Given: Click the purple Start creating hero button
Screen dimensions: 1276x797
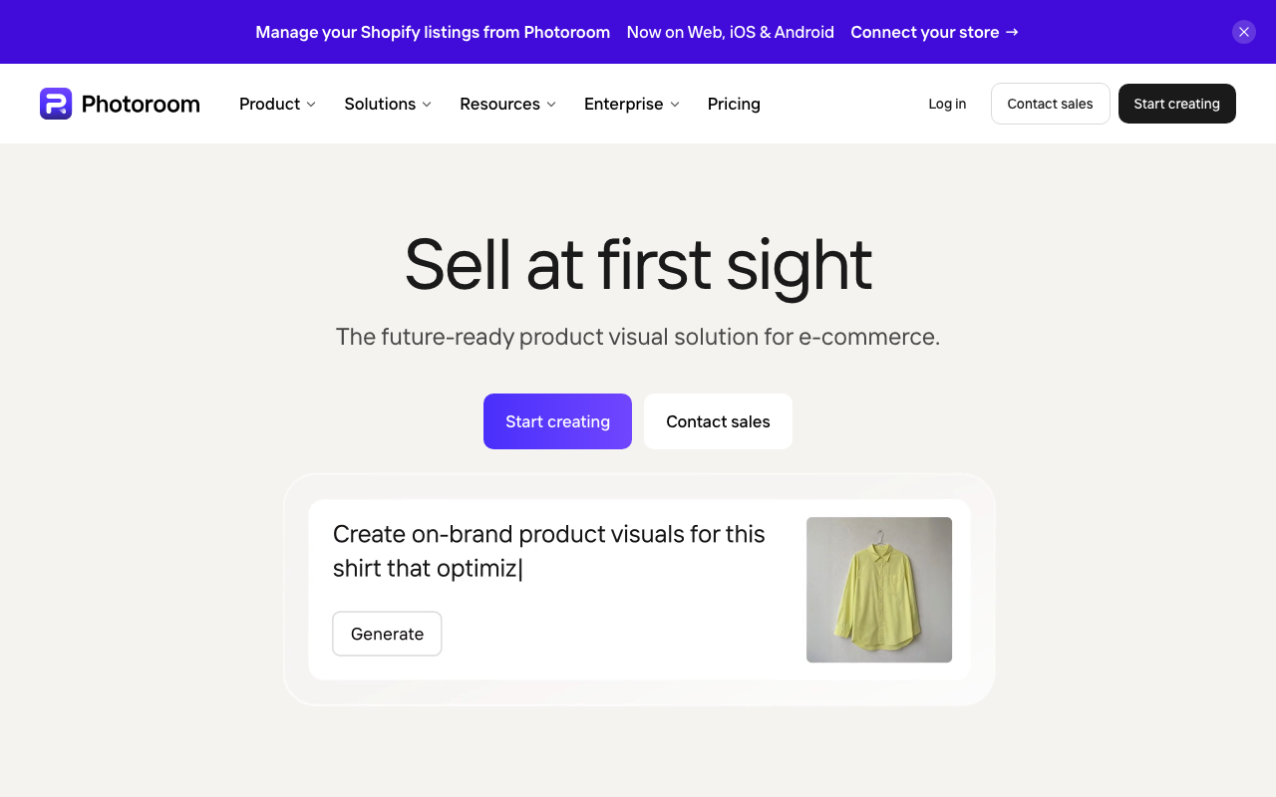Looking at the screenshot, I should click(x=557, y=421).
